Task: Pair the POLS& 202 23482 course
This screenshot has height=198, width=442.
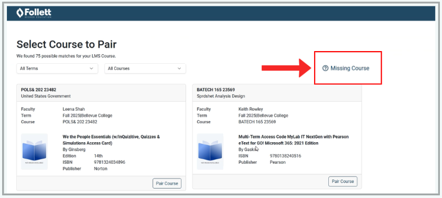Action: tap(167, 183)
